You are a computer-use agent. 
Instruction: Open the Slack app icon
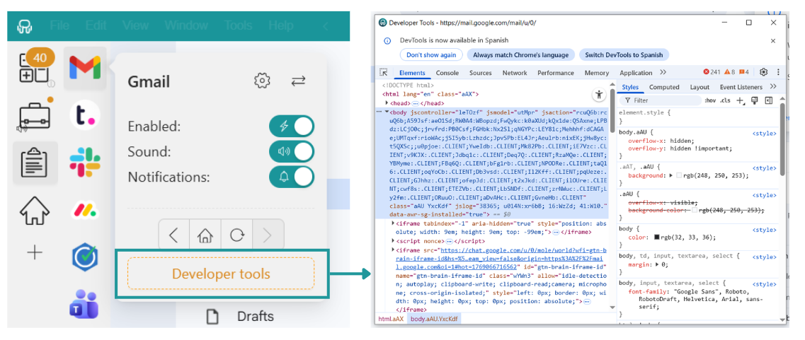click(85, 163)
